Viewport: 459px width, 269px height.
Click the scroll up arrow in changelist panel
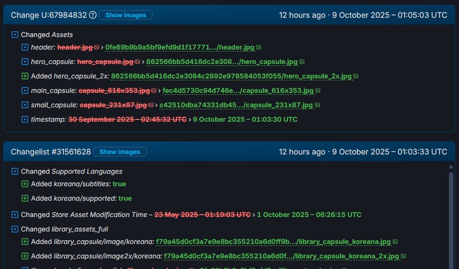pos(451,167)
